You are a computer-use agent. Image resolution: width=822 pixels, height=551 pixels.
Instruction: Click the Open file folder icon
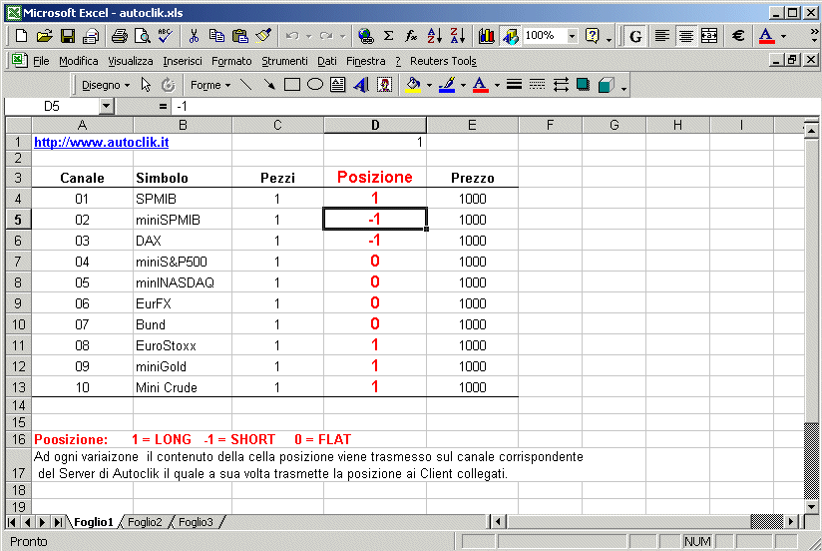tap(45, 36)
